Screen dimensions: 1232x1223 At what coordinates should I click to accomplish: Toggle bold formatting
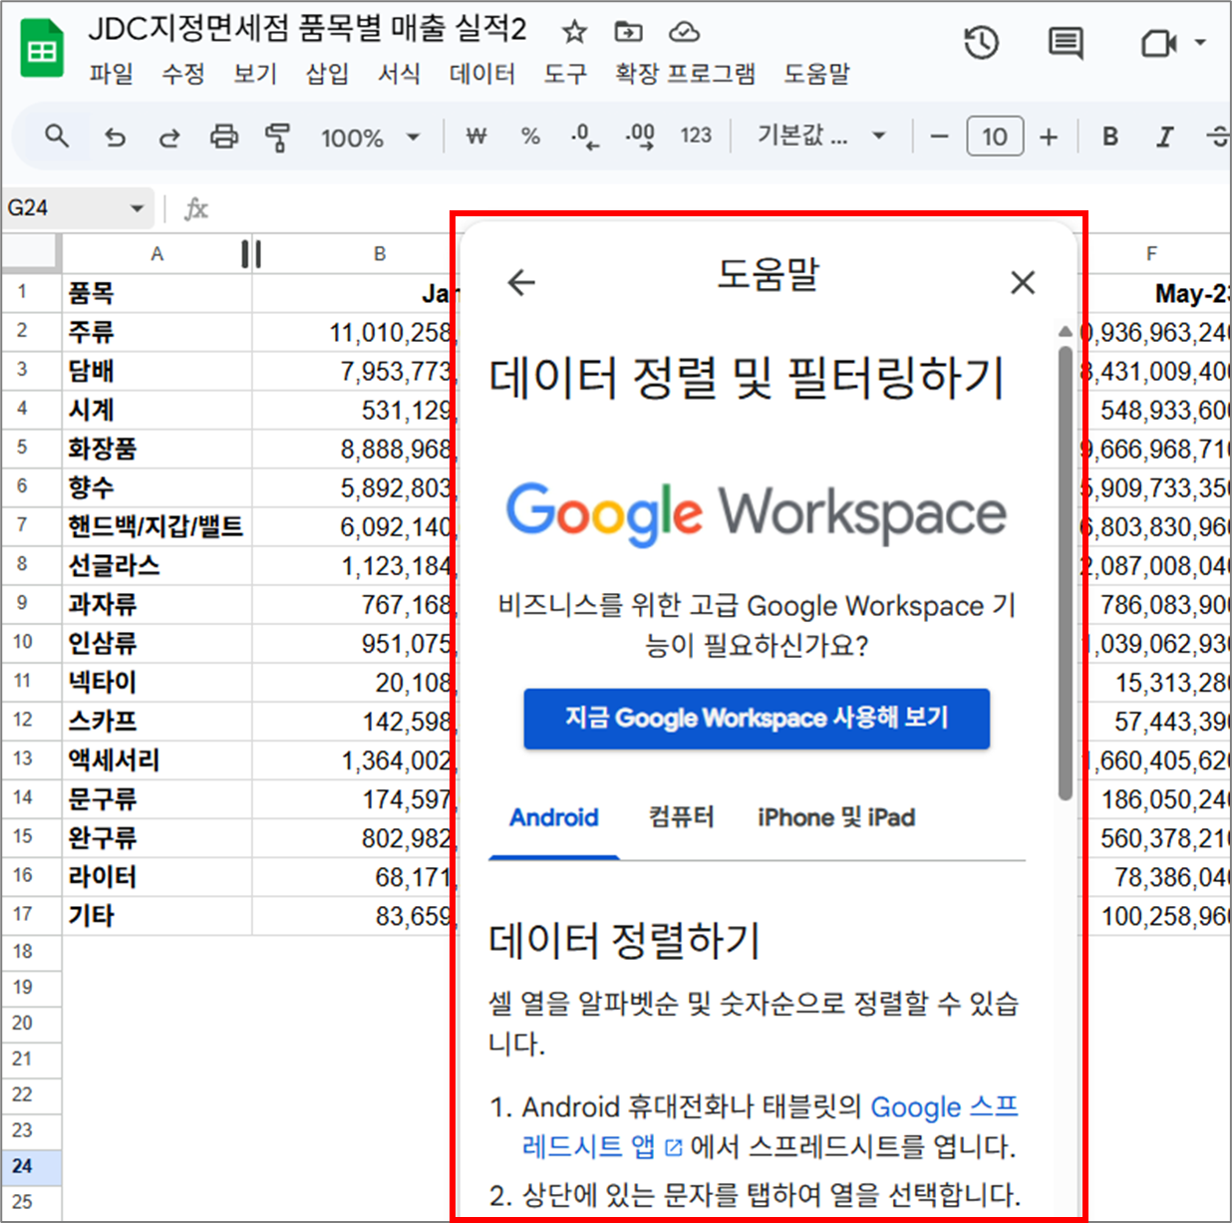pos(1110,137)
